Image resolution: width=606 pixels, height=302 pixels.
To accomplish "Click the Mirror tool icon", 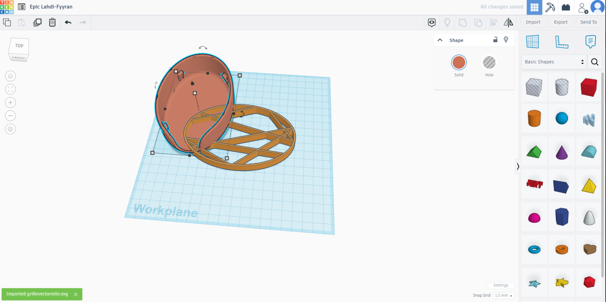I will 508,23.
